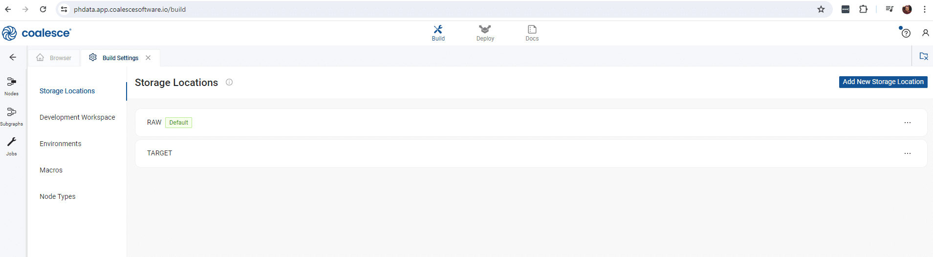The width and height of the screenshot is (933, 257).
Task: Click Add New Storage Location button
Action: tap(883, 82)
